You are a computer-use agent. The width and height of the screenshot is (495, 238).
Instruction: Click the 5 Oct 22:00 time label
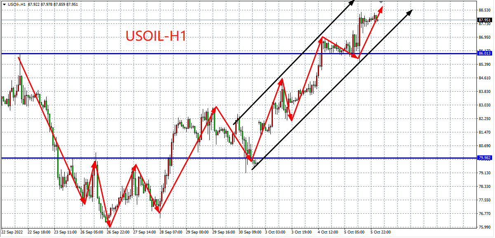coord(381,232)
